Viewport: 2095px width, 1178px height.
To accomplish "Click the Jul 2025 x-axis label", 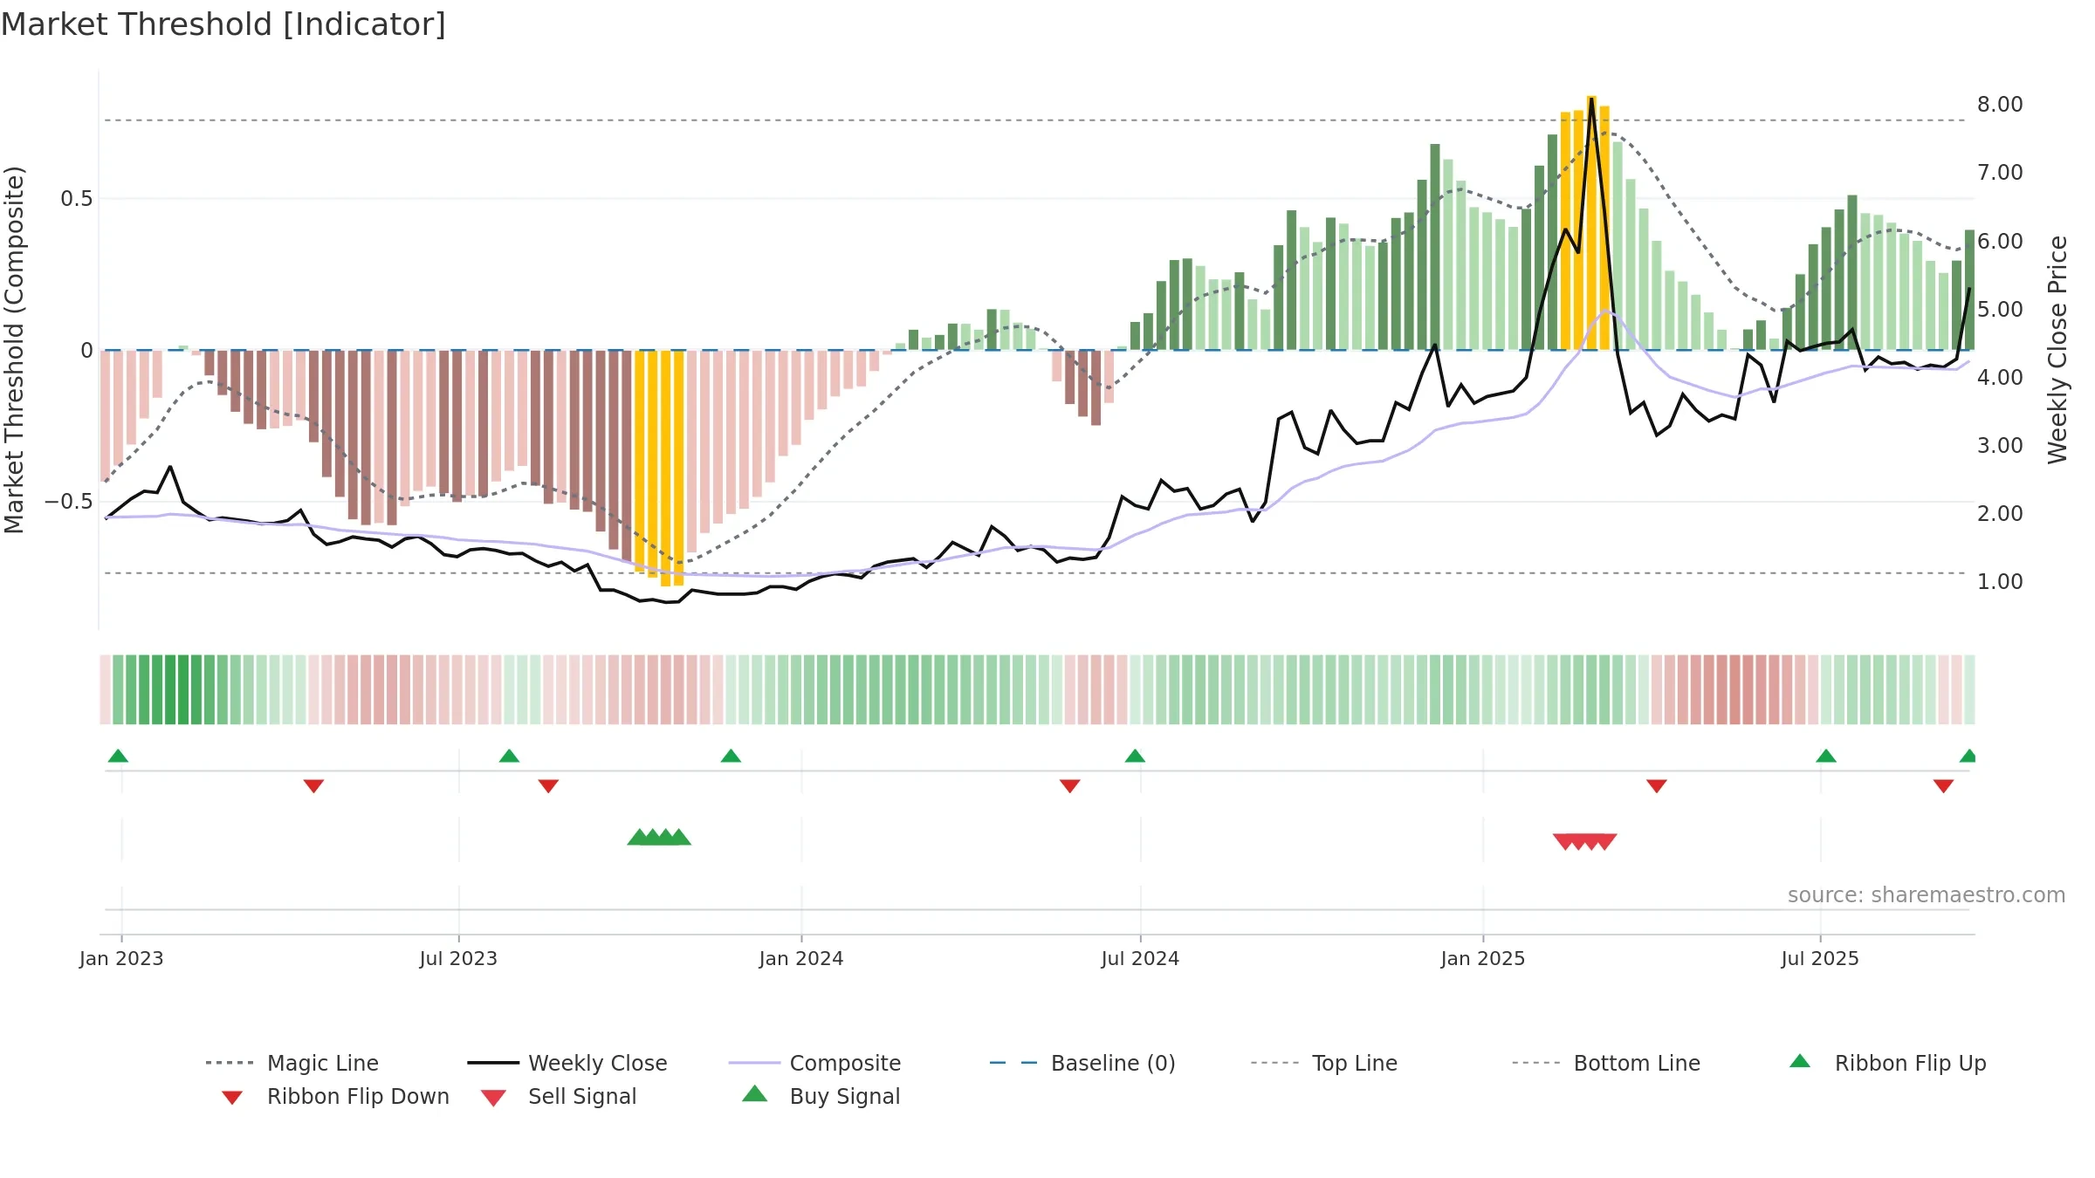I will pyautogui.click(x=1820, y=959).
